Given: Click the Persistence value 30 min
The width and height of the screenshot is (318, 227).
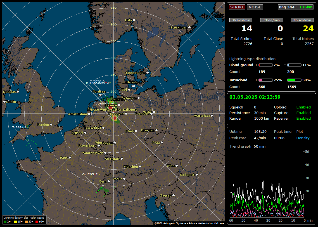Looking at the screenshot, I should (260, 113).
